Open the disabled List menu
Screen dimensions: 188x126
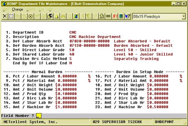[41, 9]
